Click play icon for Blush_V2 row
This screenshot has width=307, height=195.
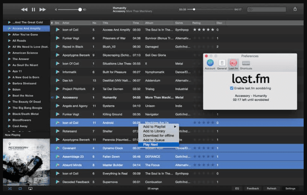click(x=58, y=47)
